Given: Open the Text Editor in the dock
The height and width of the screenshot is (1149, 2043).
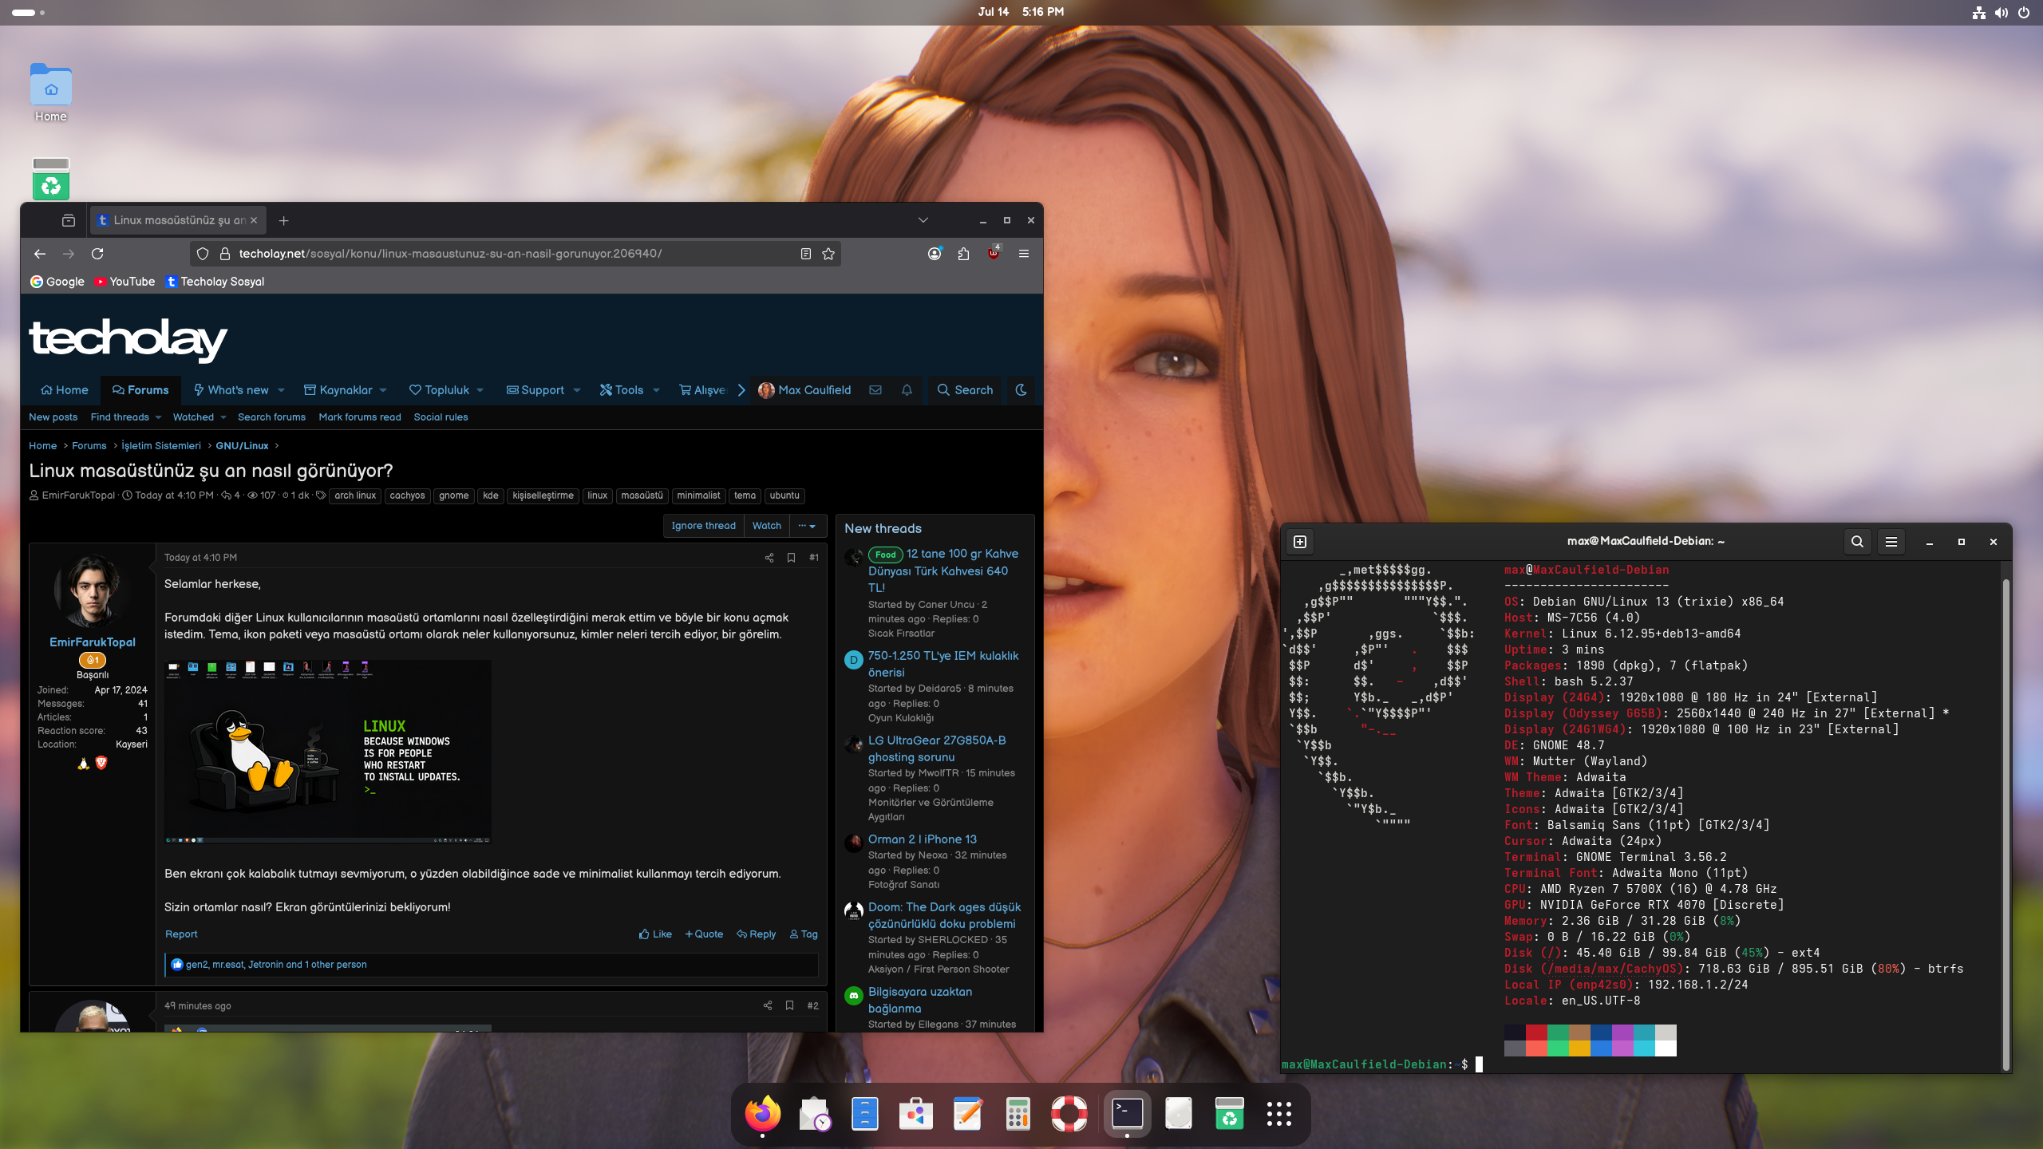Looking at the screenshot, I should click(x=967, y=1113).
